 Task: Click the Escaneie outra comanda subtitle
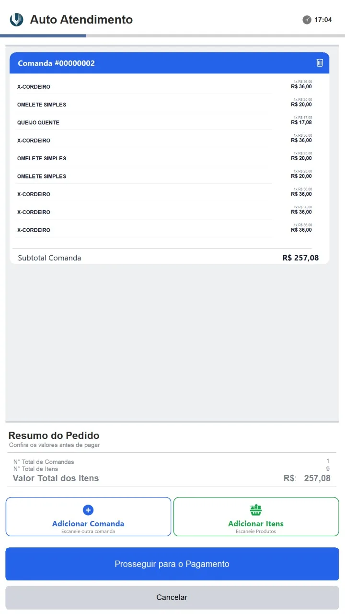pos(88,531)
